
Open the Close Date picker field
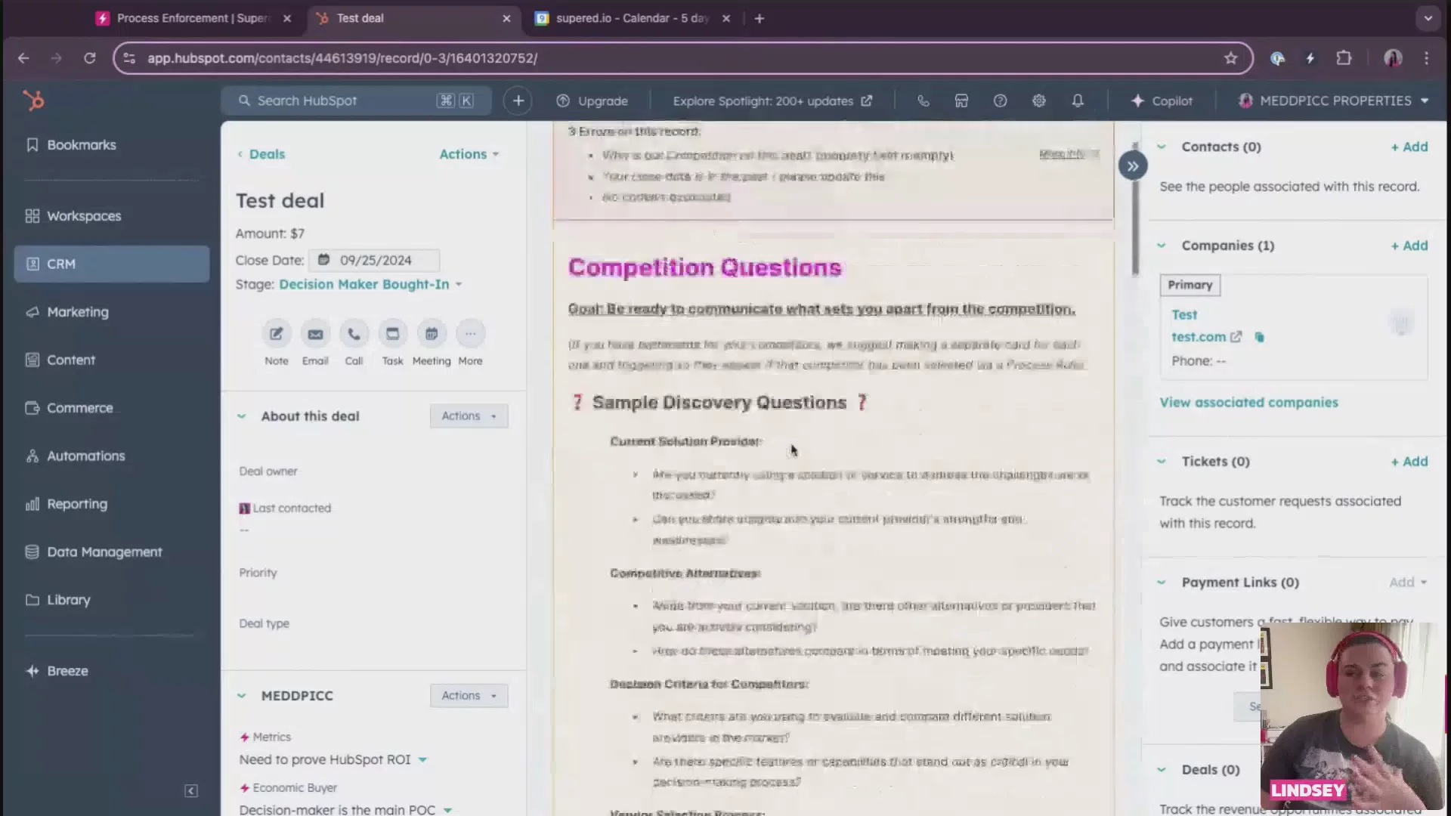374,260
